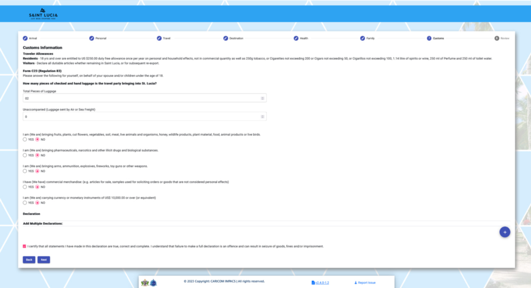The width and height of the screenshot is (531, 288).
Task: Open the Customs step label
Action: tap(438, 38)
